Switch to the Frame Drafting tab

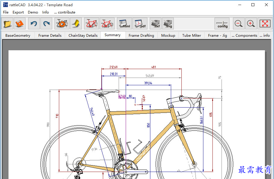pos(141,35)
